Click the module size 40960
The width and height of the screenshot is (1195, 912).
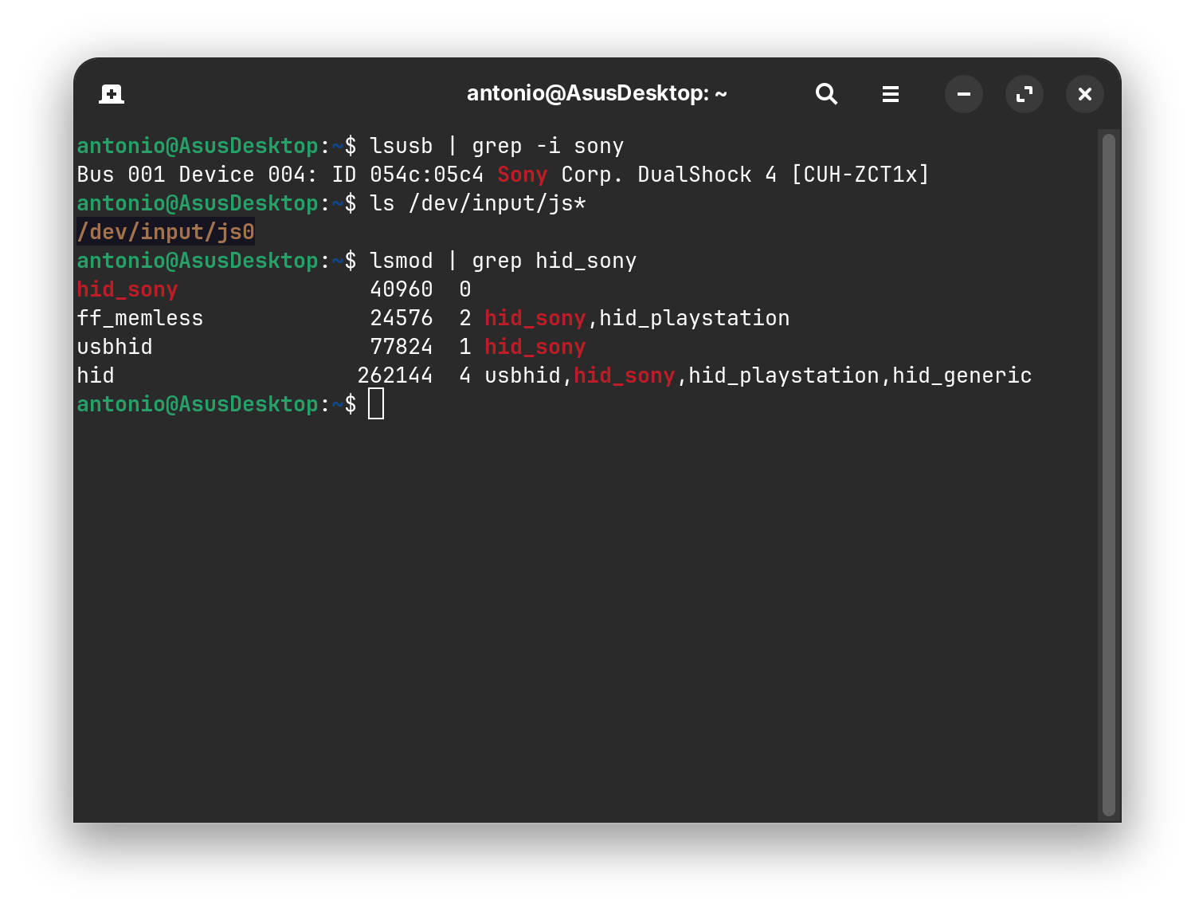[402, 289]
